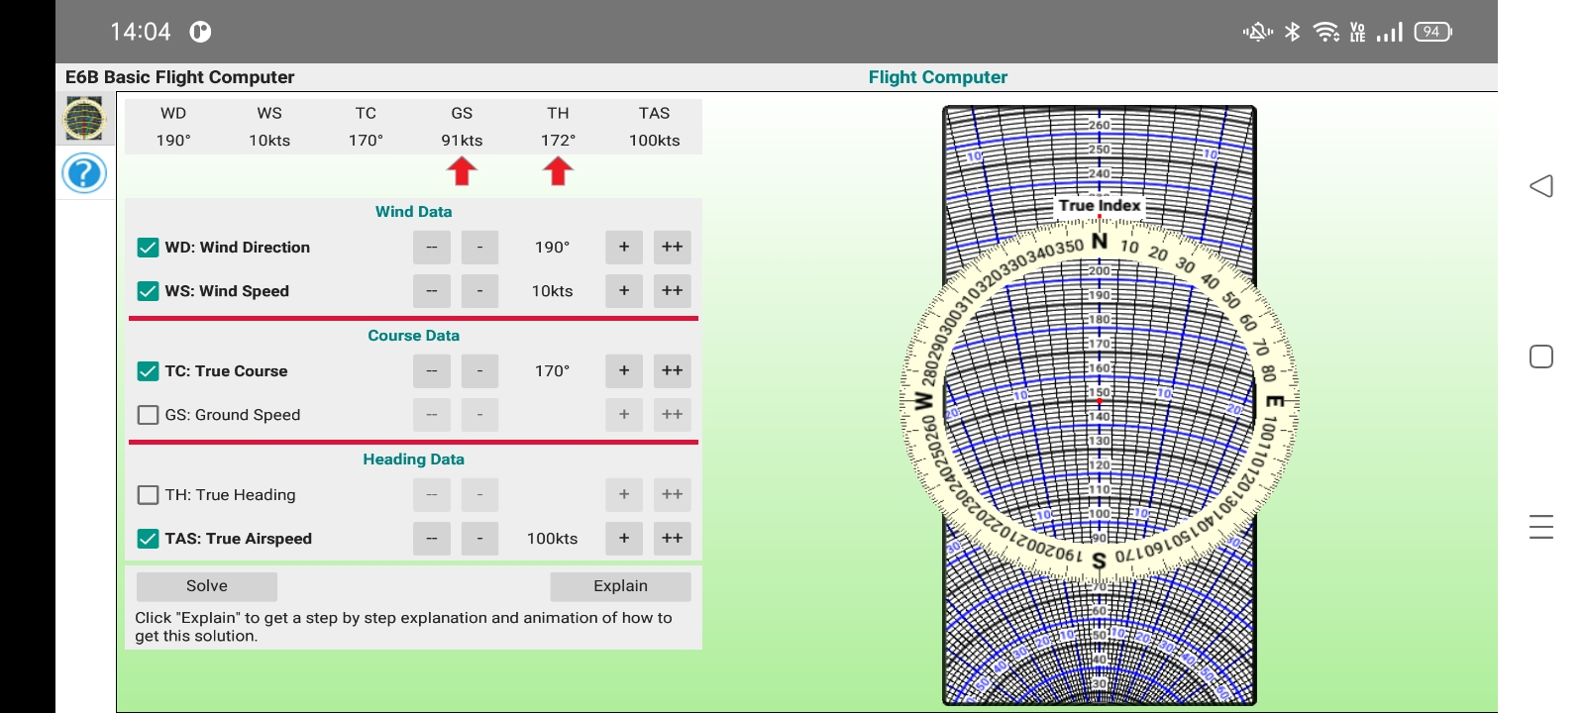
Task: Open the E6B globe app icon
Action: pyautogui.click(x=84, y=119)
